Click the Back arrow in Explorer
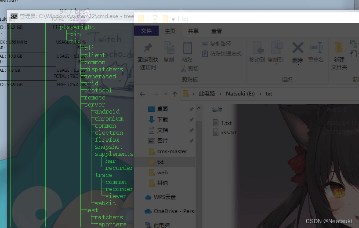 pos(142,94)
